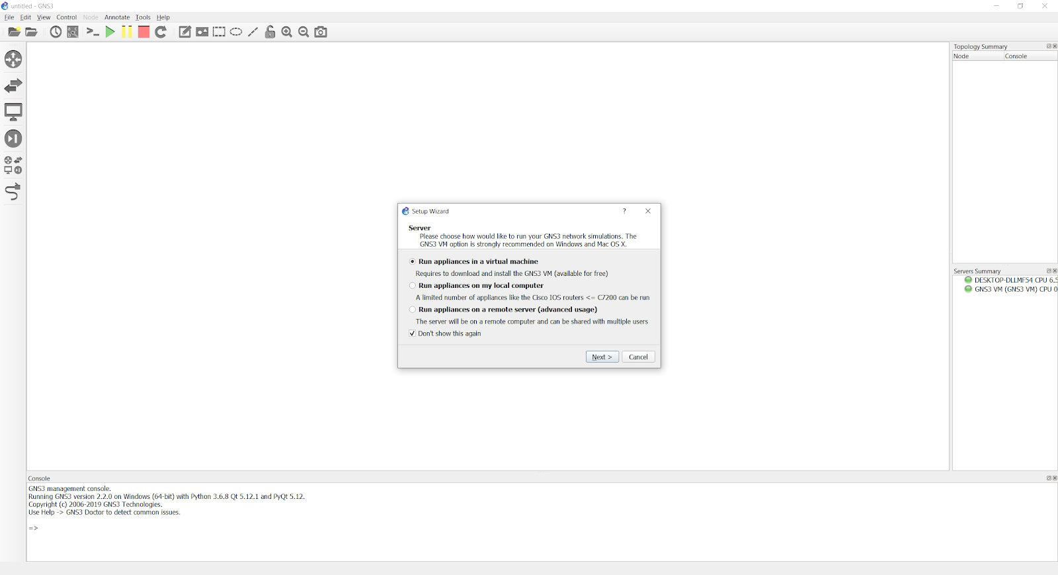Close the Setup Wizard dialog
This screenshot has height=575, width=1058.
point(648,211)
